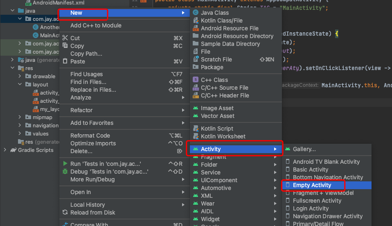Click the C/C++ Header File icon
This screenshot has width=392, height=226.
(196, 95)
